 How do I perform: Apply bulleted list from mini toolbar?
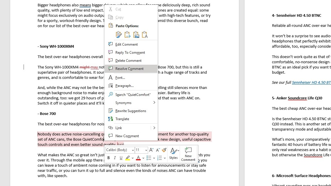coord(149,158)
